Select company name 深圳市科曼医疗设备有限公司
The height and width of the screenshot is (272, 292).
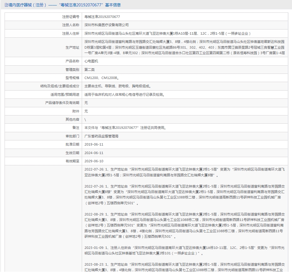[x=107, y=25]
